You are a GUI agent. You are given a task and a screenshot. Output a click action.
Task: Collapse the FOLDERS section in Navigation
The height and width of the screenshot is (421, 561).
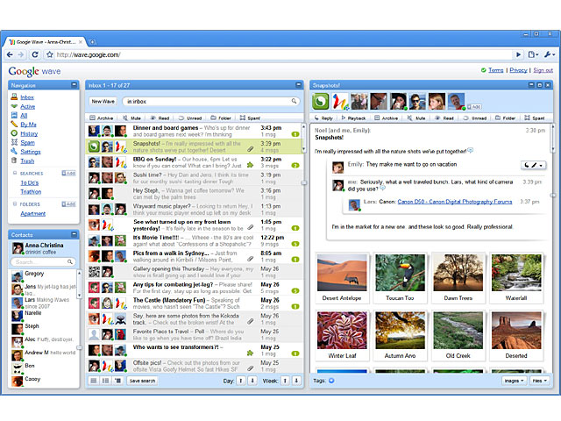click(x=14, y=203)
